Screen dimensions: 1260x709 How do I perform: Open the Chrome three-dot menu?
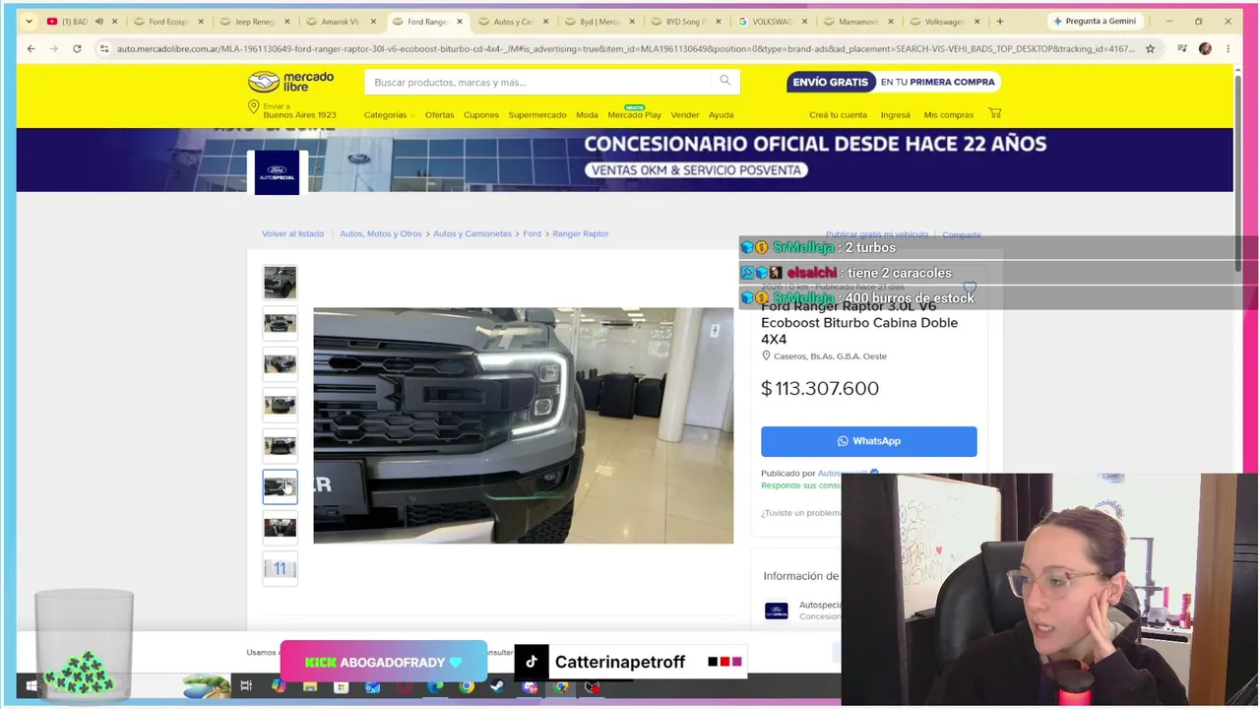click(1228, 48)
